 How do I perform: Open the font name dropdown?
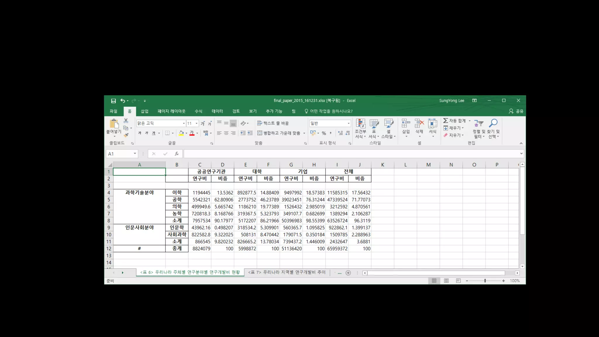[x=184, y=123]
